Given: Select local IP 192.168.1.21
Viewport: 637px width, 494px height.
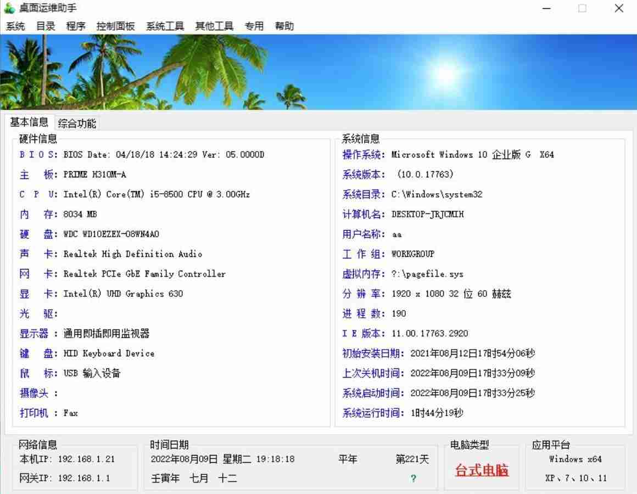Looking at the screenshot, I should coord(86,459).
